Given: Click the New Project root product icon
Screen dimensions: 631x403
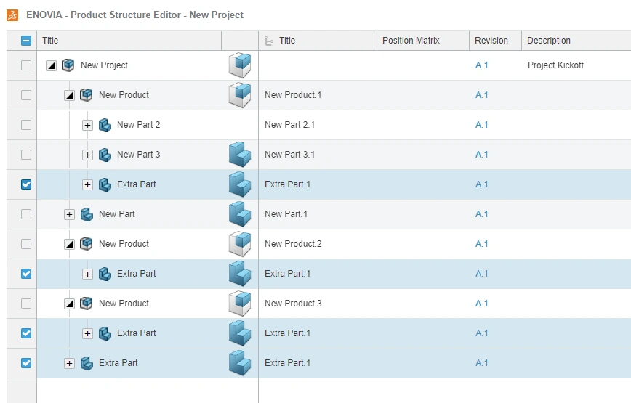Looking at the screenshot, I should coord(68,65).
